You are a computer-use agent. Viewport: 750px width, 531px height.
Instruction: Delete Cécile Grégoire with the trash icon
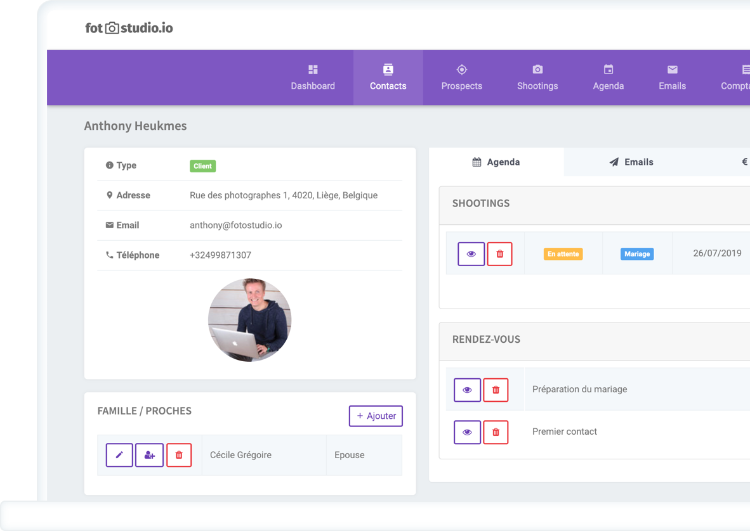point(179,455)
